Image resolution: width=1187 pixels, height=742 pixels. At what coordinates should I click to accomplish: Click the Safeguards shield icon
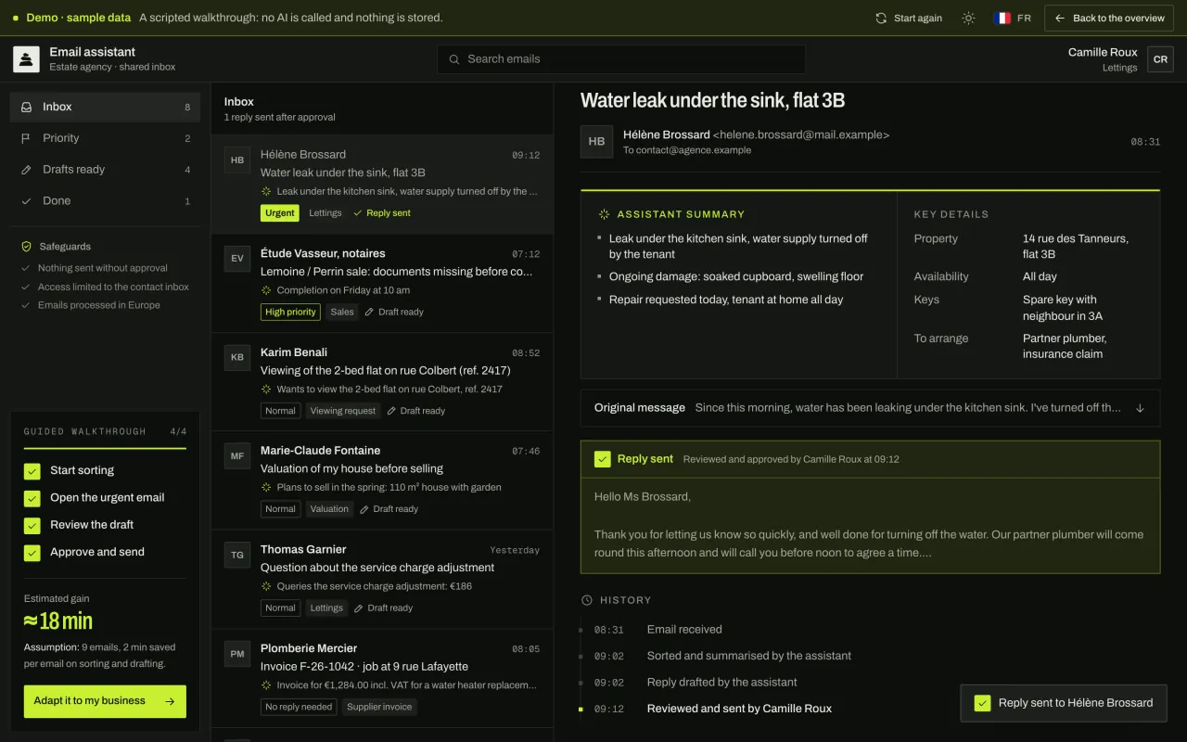pyautogui.click(x=27, y=247)
